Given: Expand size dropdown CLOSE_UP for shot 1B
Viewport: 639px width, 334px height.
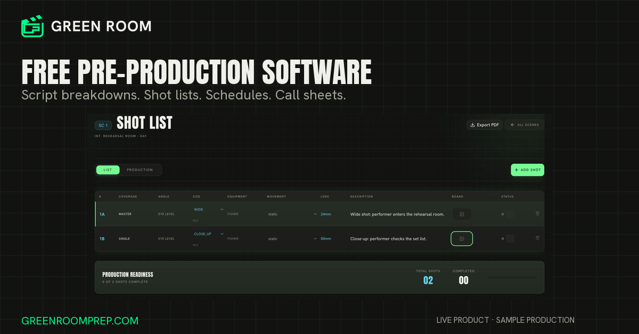Looking at the screenshot, I should click(208, 234).
